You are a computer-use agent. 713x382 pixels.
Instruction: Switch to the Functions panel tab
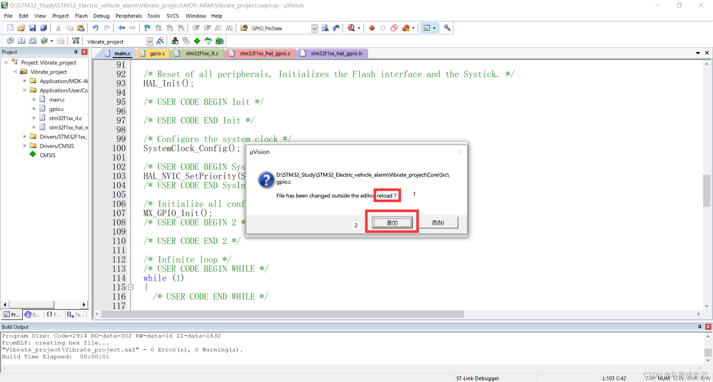[54, 315]
